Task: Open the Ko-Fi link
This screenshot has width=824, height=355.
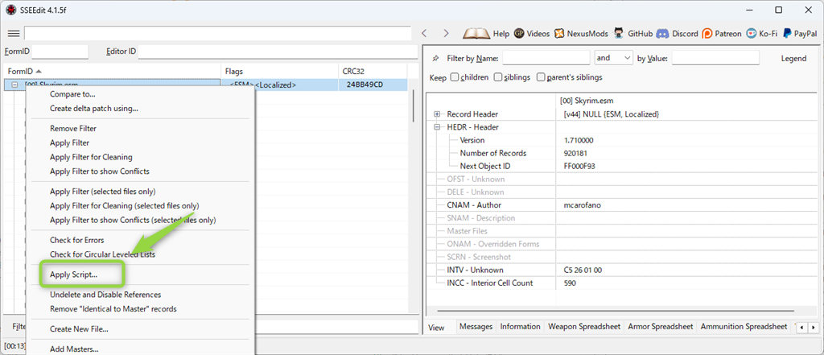Action: pyautogui.click(x=761, y=34)
